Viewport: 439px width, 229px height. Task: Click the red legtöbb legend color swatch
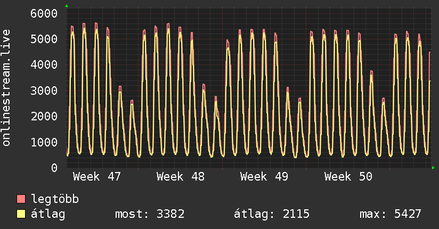tap(21, 200)
